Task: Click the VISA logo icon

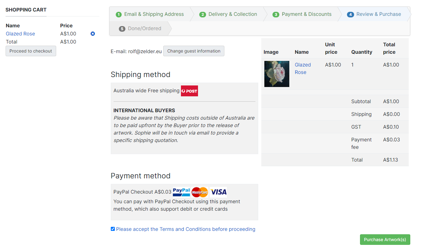Action: (x=218, y=192)
